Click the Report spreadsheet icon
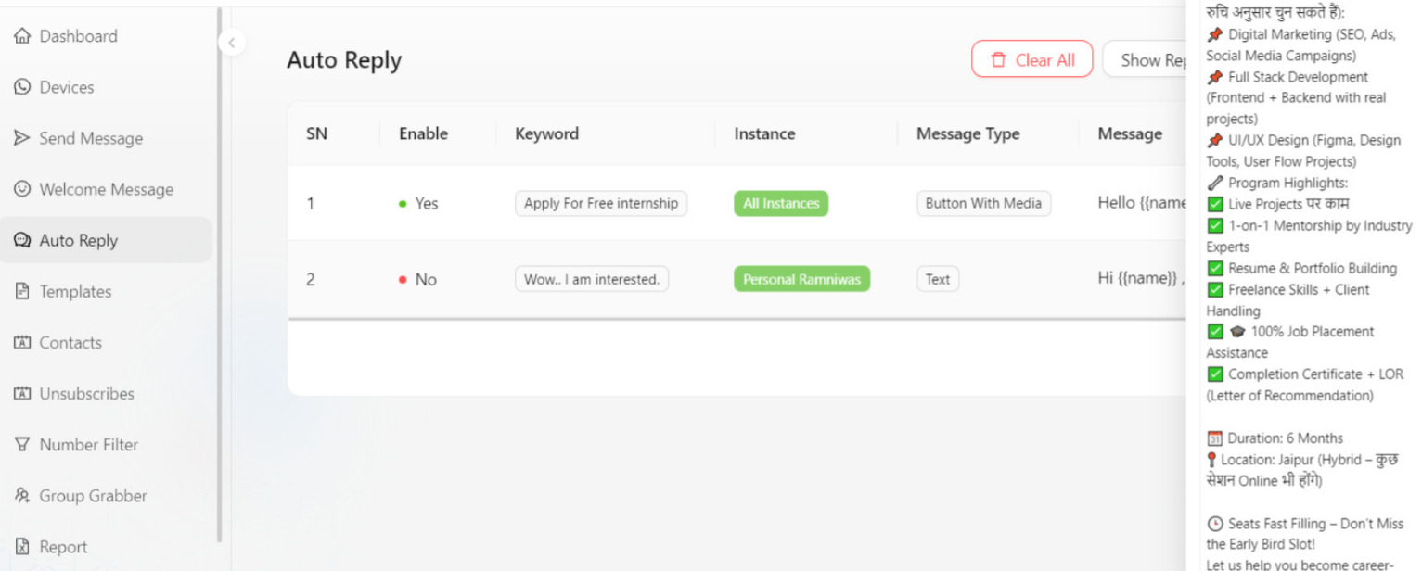Viewport: 1422px width, 571px height. [22, 547]
